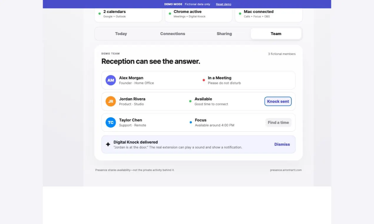Image resolution: width=374 pixels, height=224 pixels.
Task: Click the Digital Knock sparkle icon
Action: (x=108, y=144)
